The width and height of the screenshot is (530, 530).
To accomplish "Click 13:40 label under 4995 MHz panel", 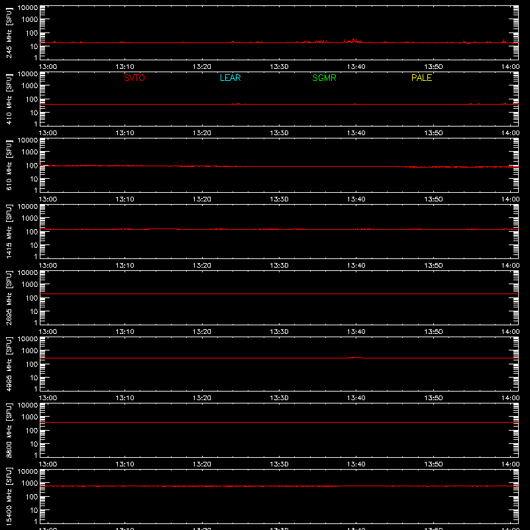I will [x=356, y=398].
